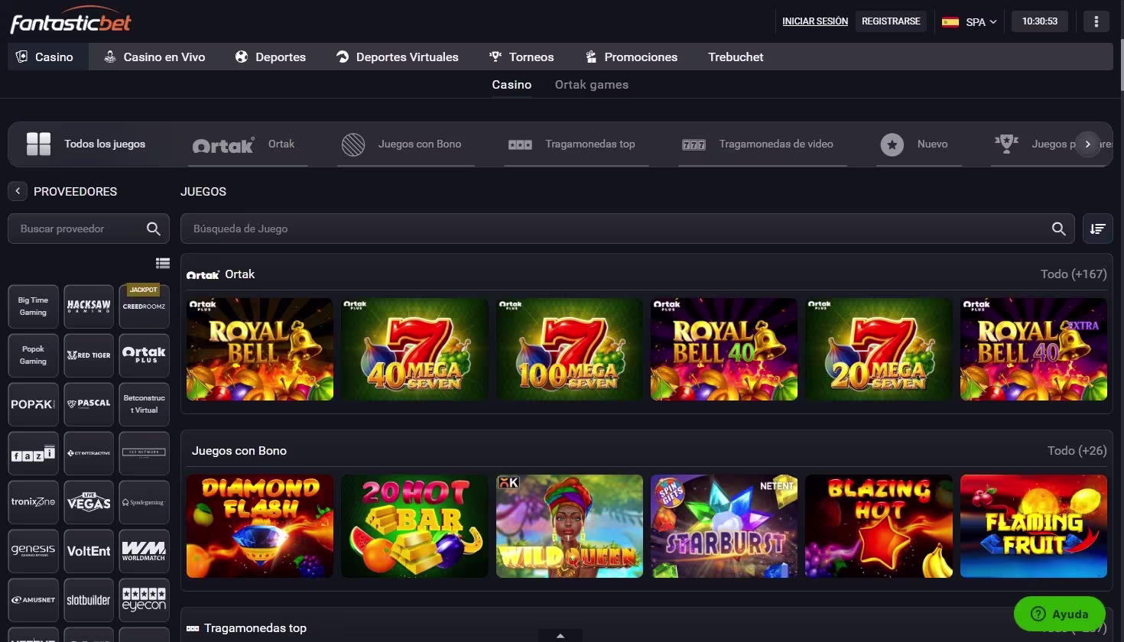Image resolution: width=1124 pixels, height=642 pixels.
Task: Collapse the PROVEEDORES panel with its chevron
Action: [18, 191]
